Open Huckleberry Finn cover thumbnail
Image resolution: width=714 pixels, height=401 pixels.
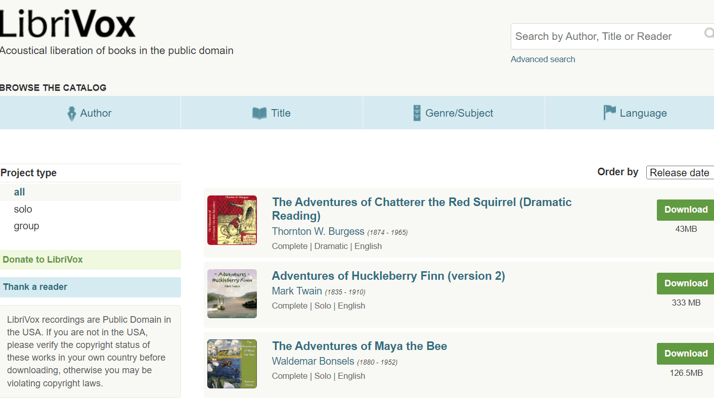[232, 293]
